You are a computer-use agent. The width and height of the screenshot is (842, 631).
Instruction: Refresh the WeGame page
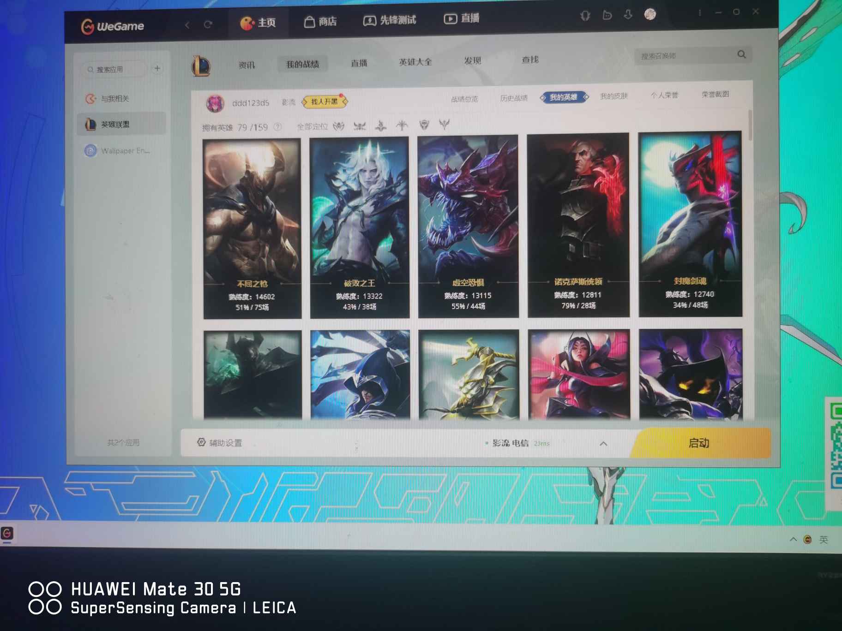point(208,24)
